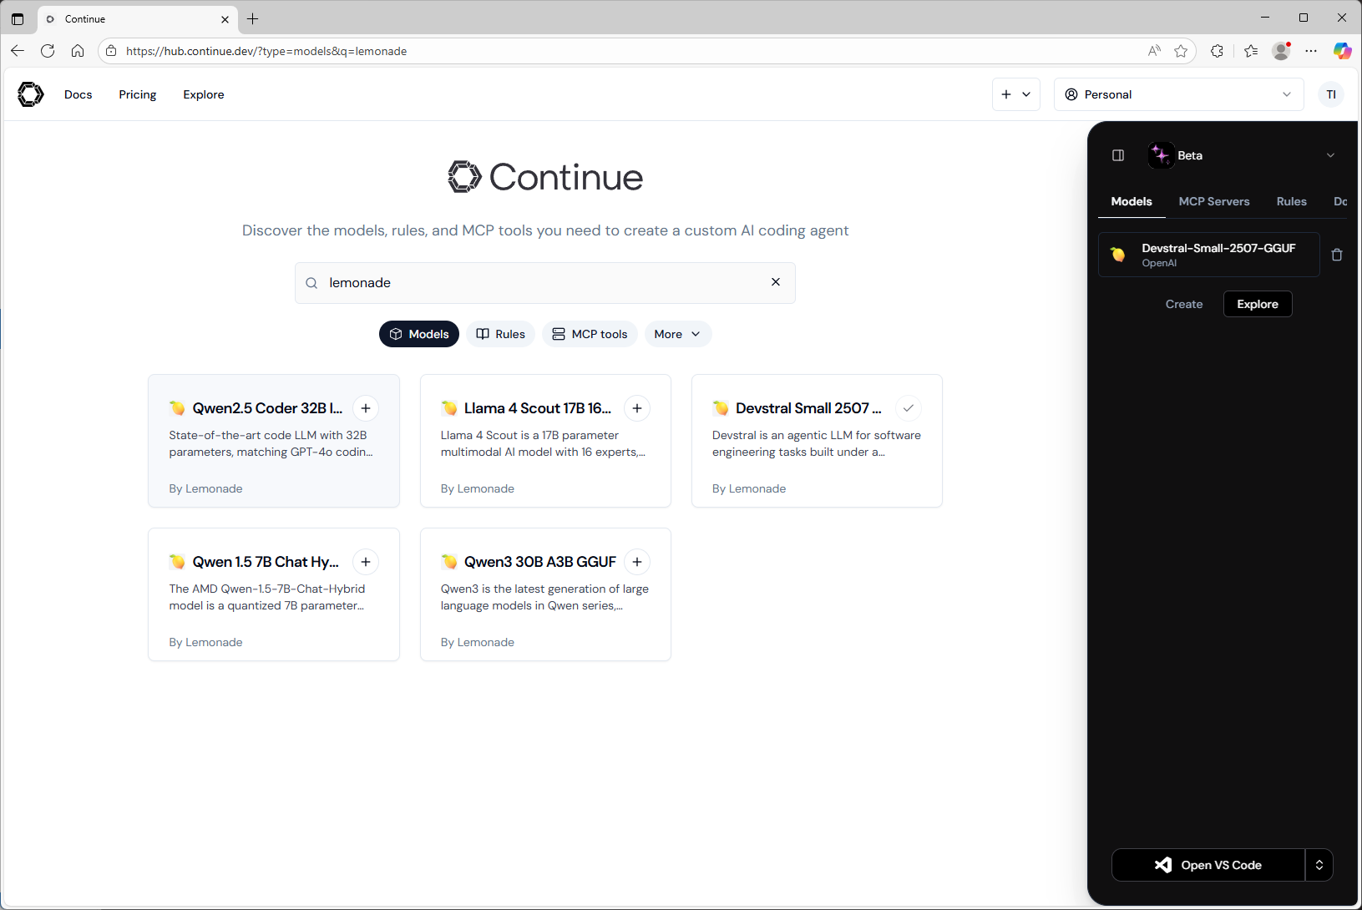1362x910 pixels.
Task: Add Llama 4 Scout 17B model
Action: click(637, 408)
